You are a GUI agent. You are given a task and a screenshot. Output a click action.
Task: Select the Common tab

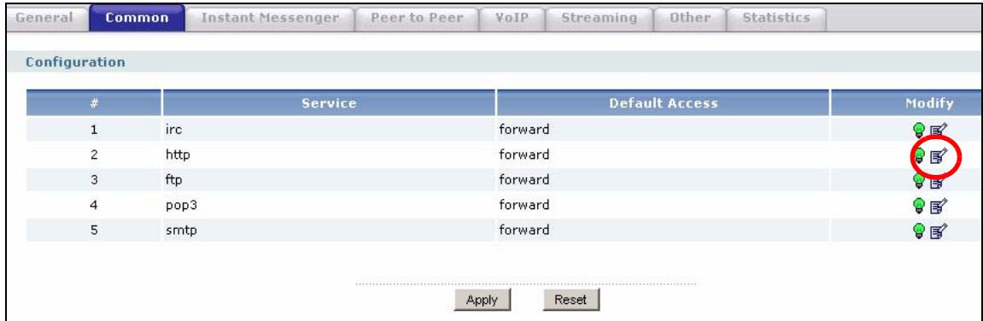[x=138, y=18]
